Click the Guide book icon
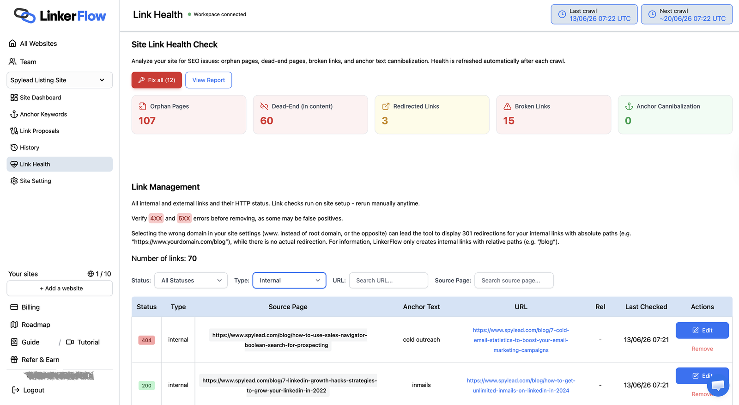The width and height of the screenshot is (739, 405). tap(14, 342)
